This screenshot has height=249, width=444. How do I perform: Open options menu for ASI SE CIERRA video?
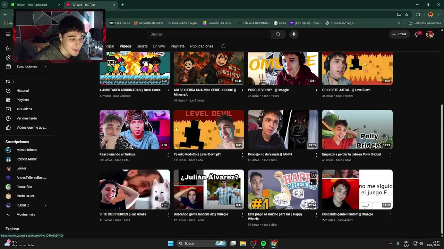(x=242, y=91)
